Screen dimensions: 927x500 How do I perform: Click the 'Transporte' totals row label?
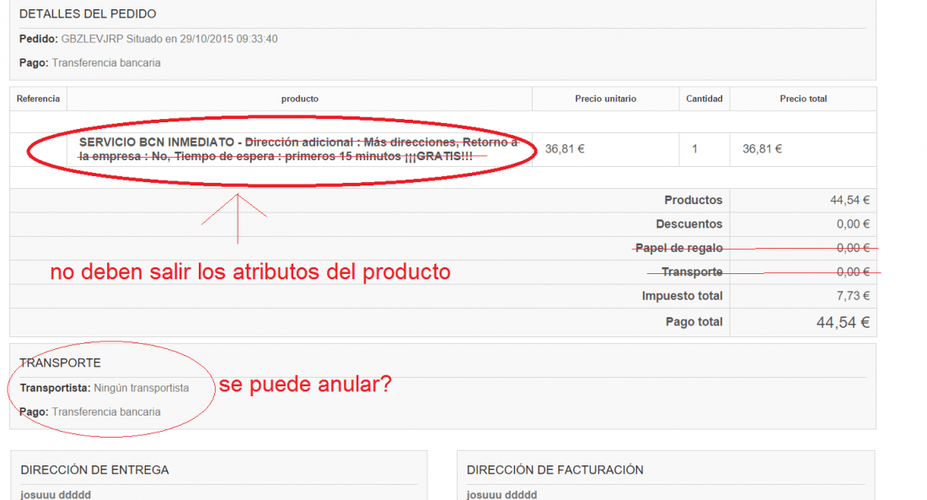click(x=692, y=272)
